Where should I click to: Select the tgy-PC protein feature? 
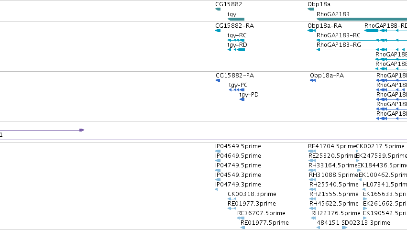pyautogui.click(x=238, y=85)
